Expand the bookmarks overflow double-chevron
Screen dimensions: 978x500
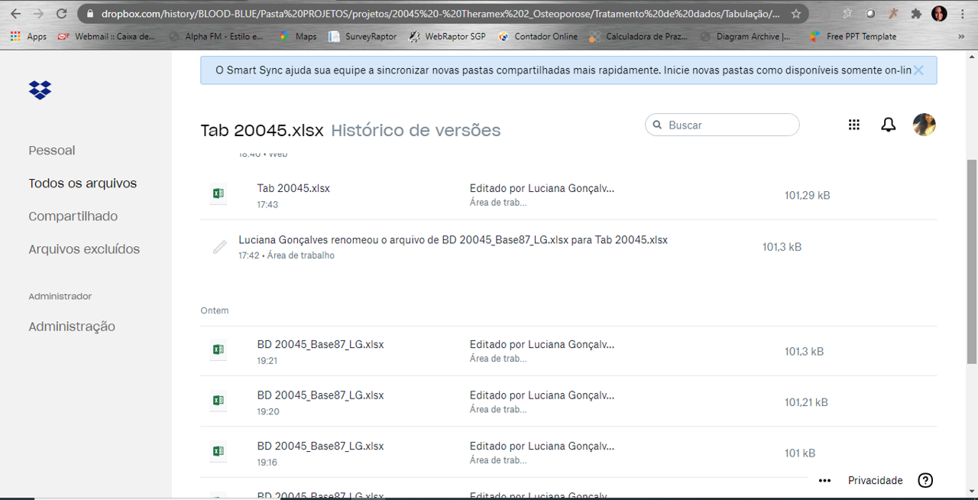(961, 36)
